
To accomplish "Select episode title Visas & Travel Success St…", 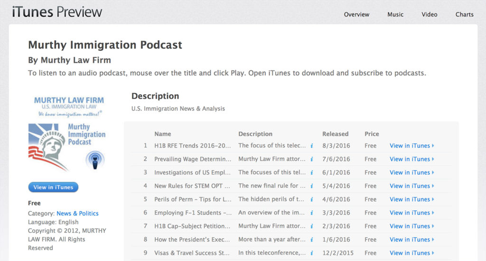I will pos(192,253).
